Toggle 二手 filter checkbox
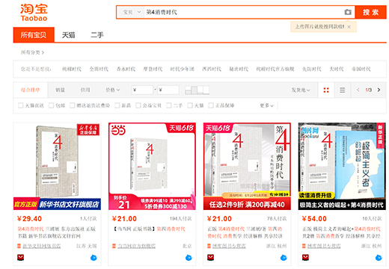 pyautogui.click(x=169, y=105)
